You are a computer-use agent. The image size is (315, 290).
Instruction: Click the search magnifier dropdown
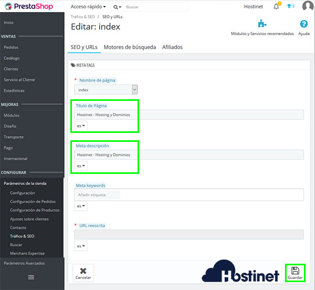click(x=117, y=7)
